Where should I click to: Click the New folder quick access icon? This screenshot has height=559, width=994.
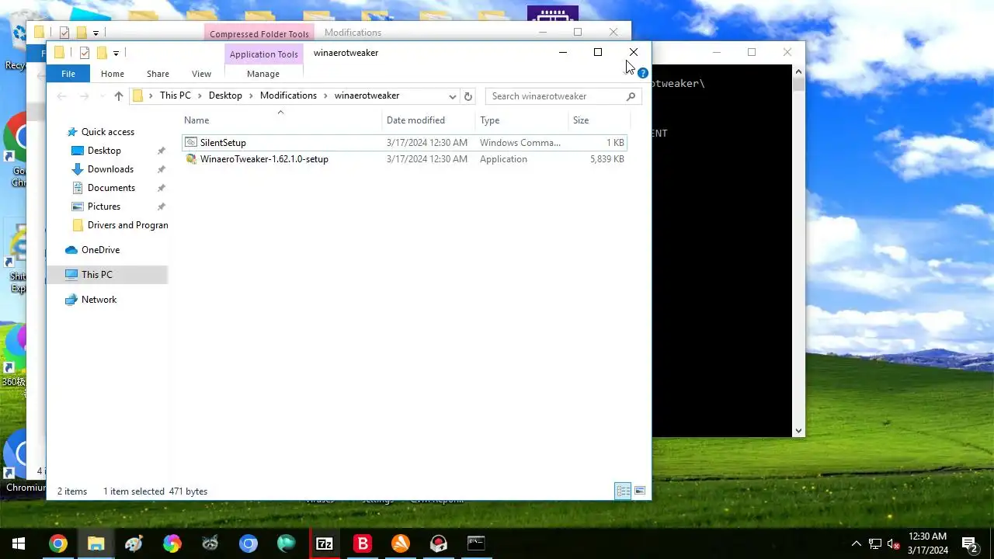[101, 53]
